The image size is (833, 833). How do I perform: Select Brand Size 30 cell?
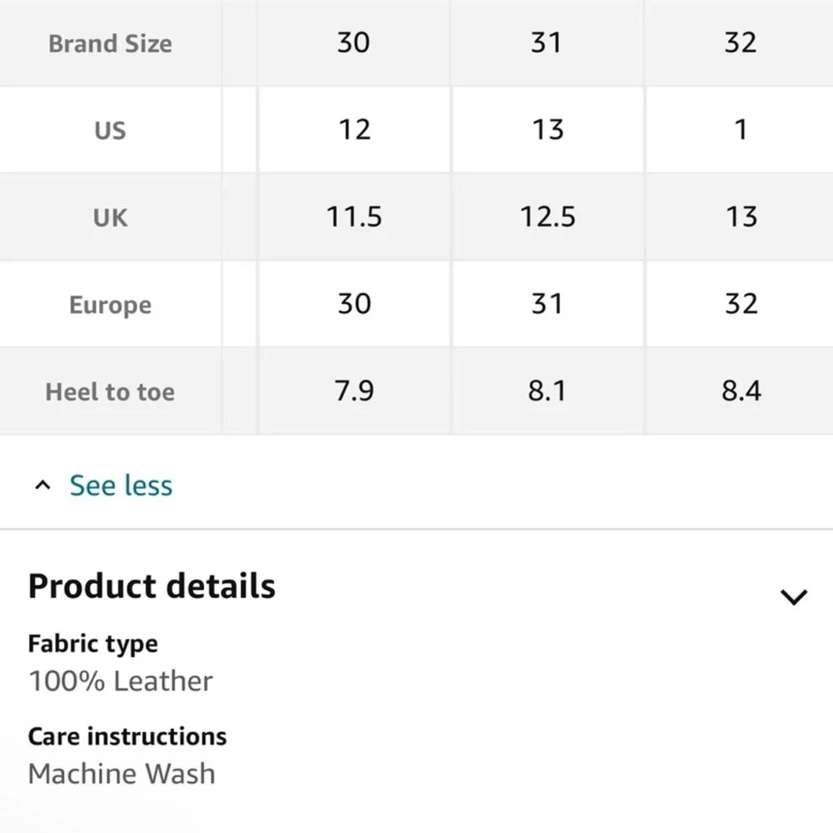pyautogui.click(x=354, y=42)
